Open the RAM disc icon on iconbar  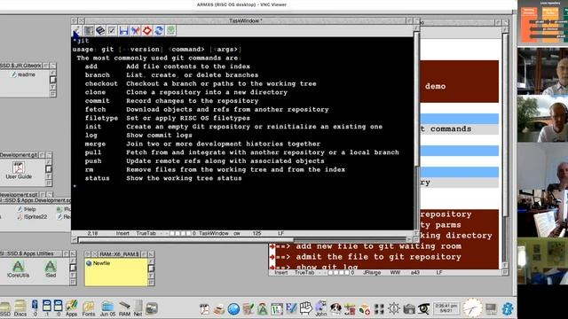(124, 309)
